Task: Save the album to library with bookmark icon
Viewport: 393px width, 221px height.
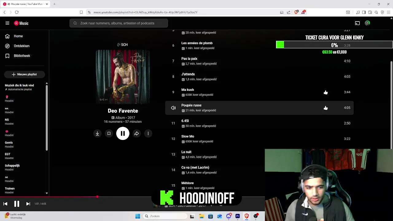Action: [109, 134]
